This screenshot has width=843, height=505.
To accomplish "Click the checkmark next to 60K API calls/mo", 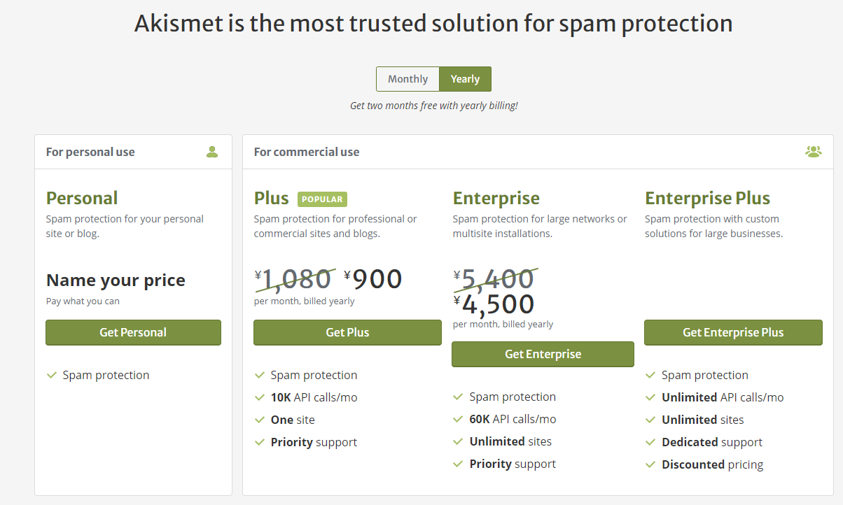I will pyautogui.click(x=458, y=419).
